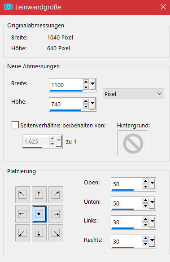The width and height of the screenshot is (170, 262).
Task: Increase the Breite value with up arrow
Action: 86,82
